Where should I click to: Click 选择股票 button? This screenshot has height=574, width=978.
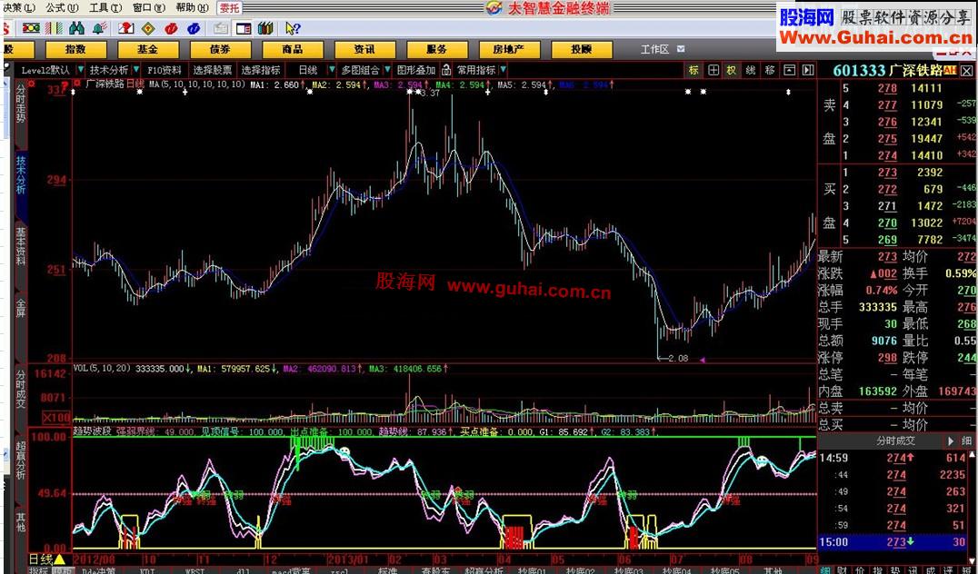212,71
